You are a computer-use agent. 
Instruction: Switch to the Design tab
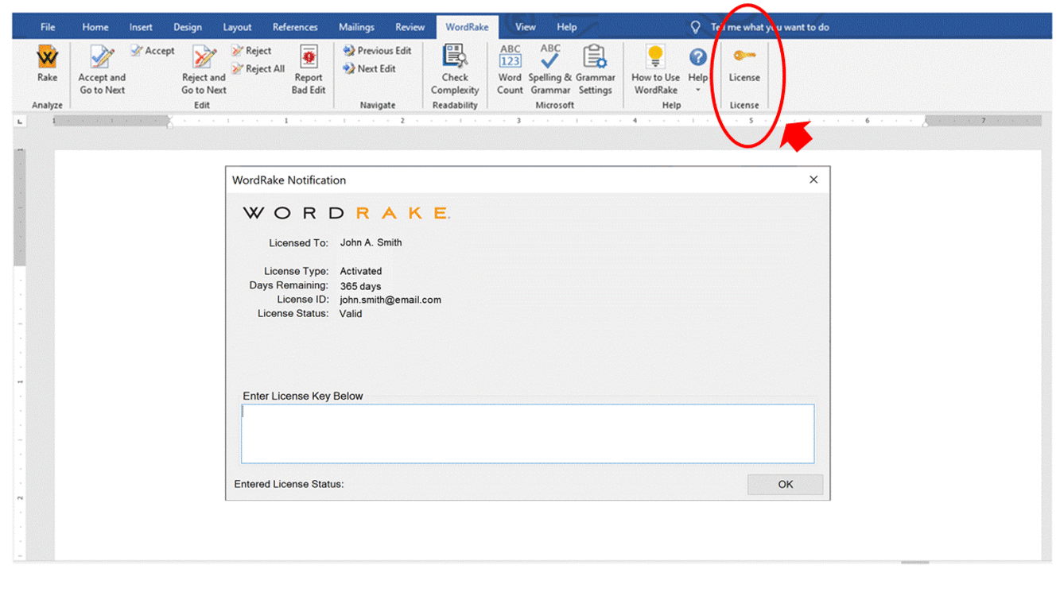pyautogui.click(x=188, y=27)
